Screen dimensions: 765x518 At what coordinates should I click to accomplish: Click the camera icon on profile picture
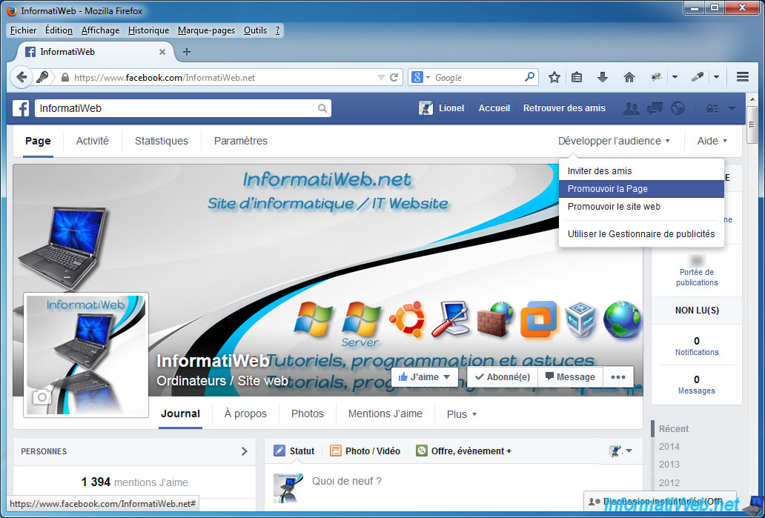pos(42,397)
